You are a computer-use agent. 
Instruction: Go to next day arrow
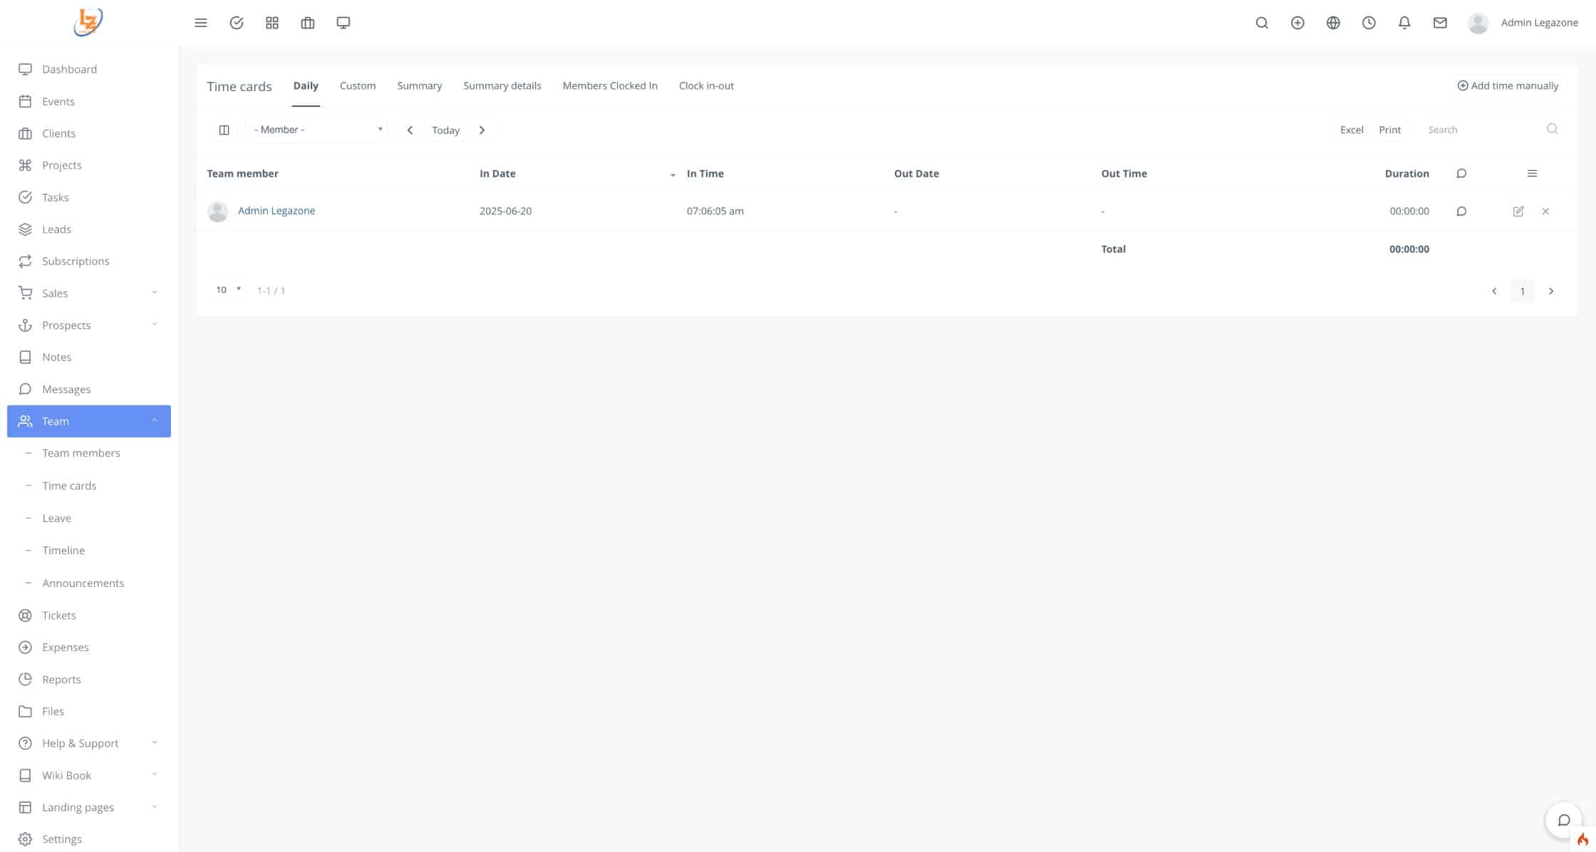(x=482, y=130)
